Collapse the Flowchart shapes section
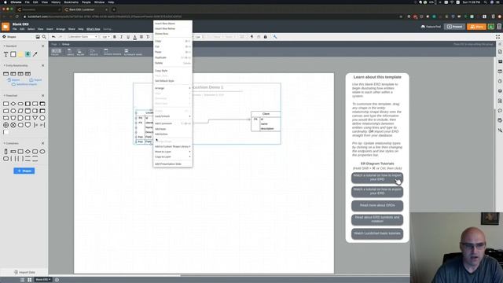 coord(4,96)
